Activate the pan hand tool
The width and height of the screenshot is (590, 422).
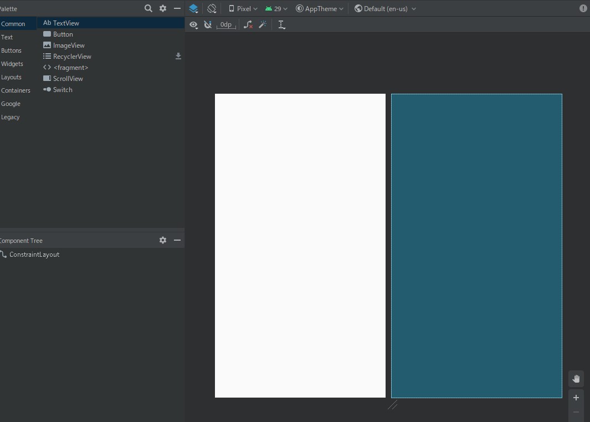pos(576,378)
